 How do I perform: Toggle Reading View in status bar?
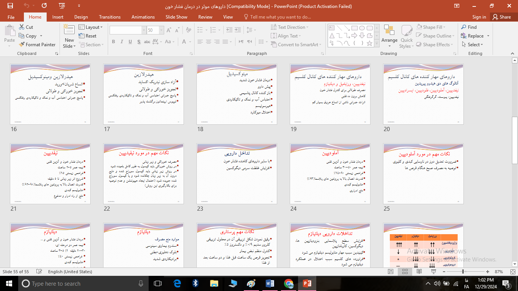[x=419, y=272]
